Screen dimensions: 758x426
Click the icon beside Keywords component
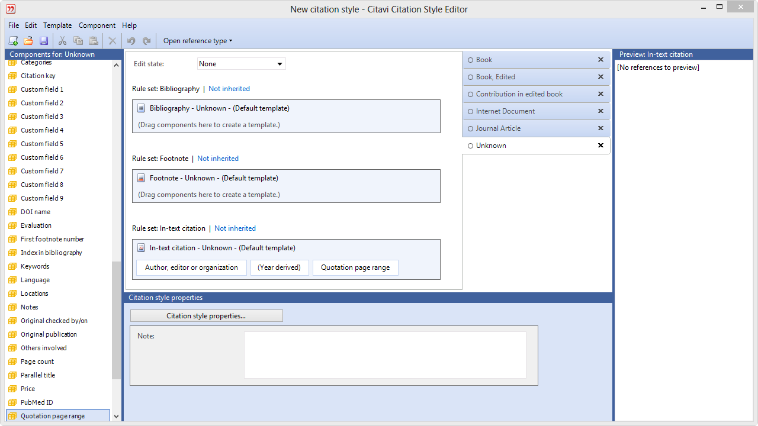[12, 266]
